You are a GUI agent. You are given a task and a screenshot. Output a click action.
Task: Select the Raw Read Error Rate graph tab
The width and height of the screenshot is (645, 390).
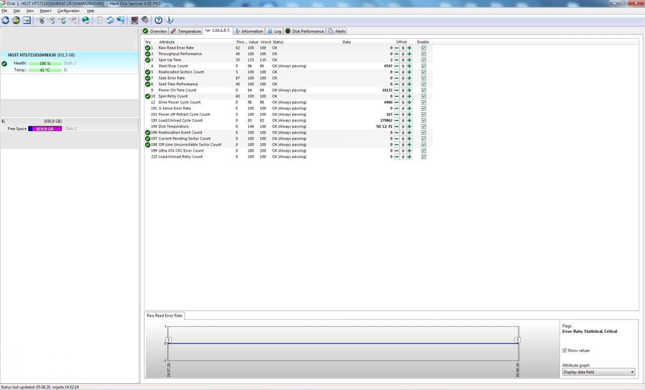point(164,315)
